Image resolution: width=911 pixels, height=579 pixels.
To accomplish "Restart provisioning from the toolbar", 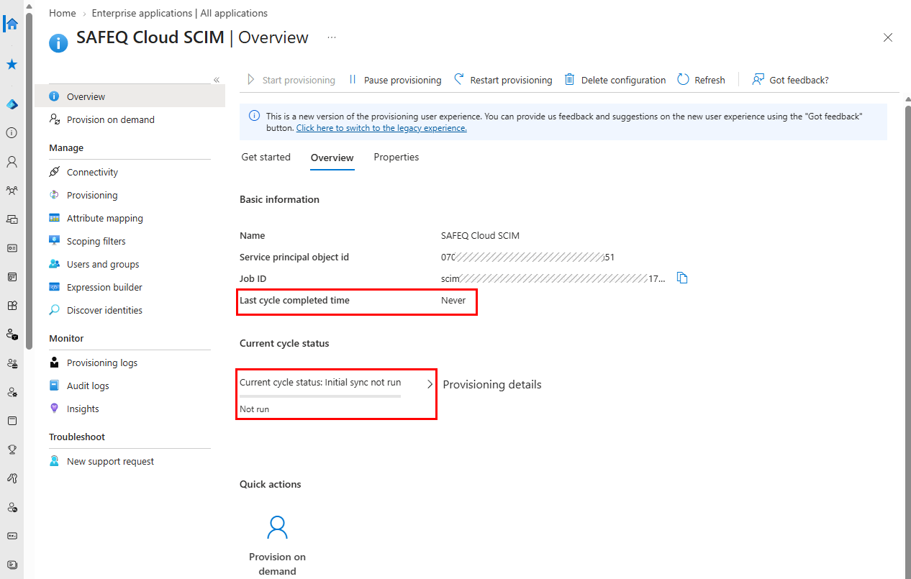I will click(503, 80).
